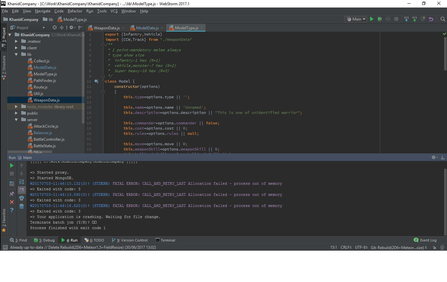The width and height of the screenshot is (447, 282).
Task: Click the VCS Commit Changes icon
Action: point(415,19)
